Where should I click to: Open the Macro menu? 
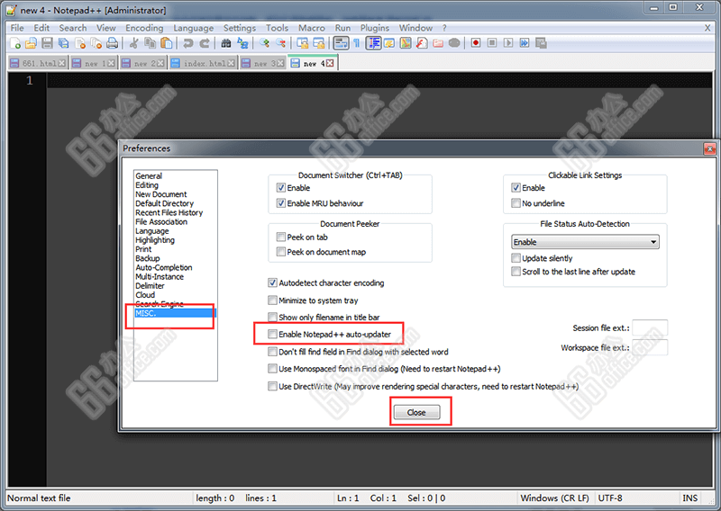tap(311, 28)
